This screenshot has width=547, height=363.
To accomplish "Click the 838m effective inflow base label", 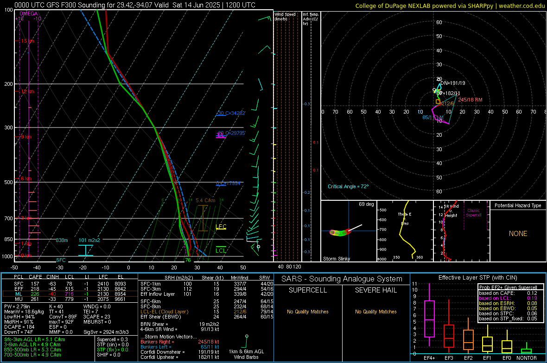I will [x=62, y=240].
